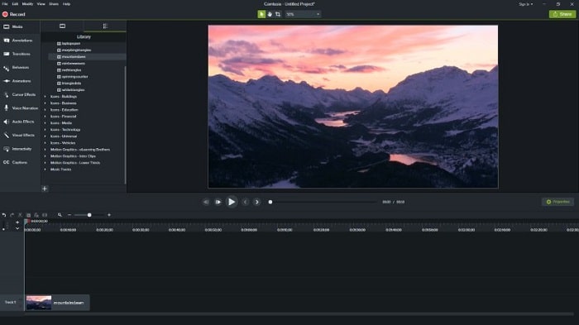The width and height of the screenshot is (579, 325).
Task: Jump to next clip
Action: tap(257, 202)
